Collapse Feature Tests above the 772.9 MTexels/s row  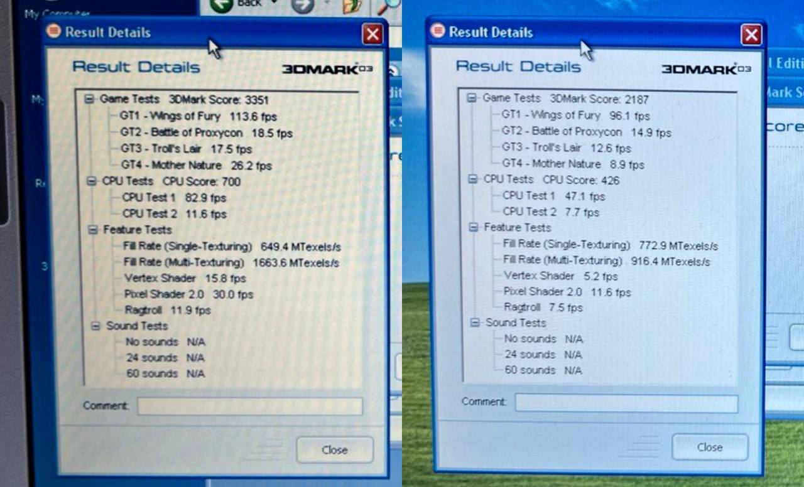click(x=474, y=227)
